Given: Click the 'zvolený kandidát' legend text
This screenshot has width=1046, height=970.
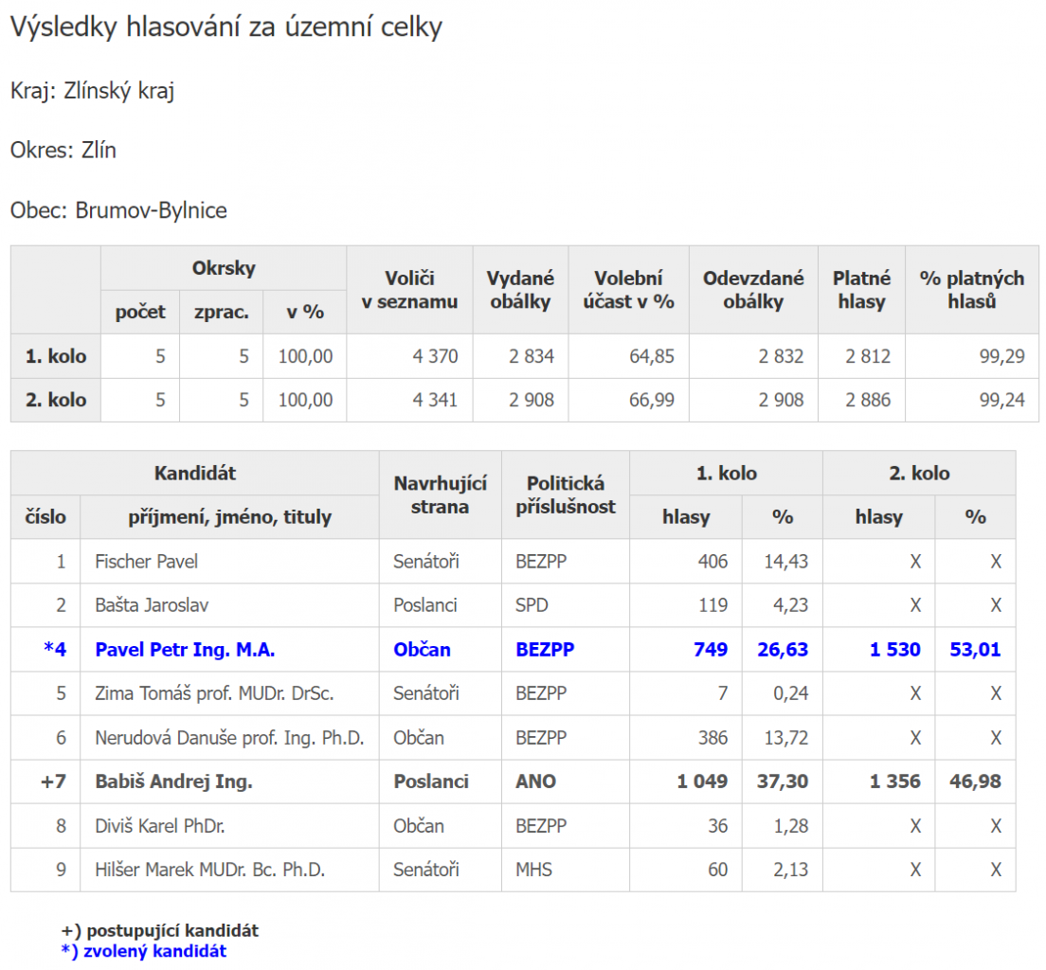Looking at the screenshot, I should (x=150, y=951).
